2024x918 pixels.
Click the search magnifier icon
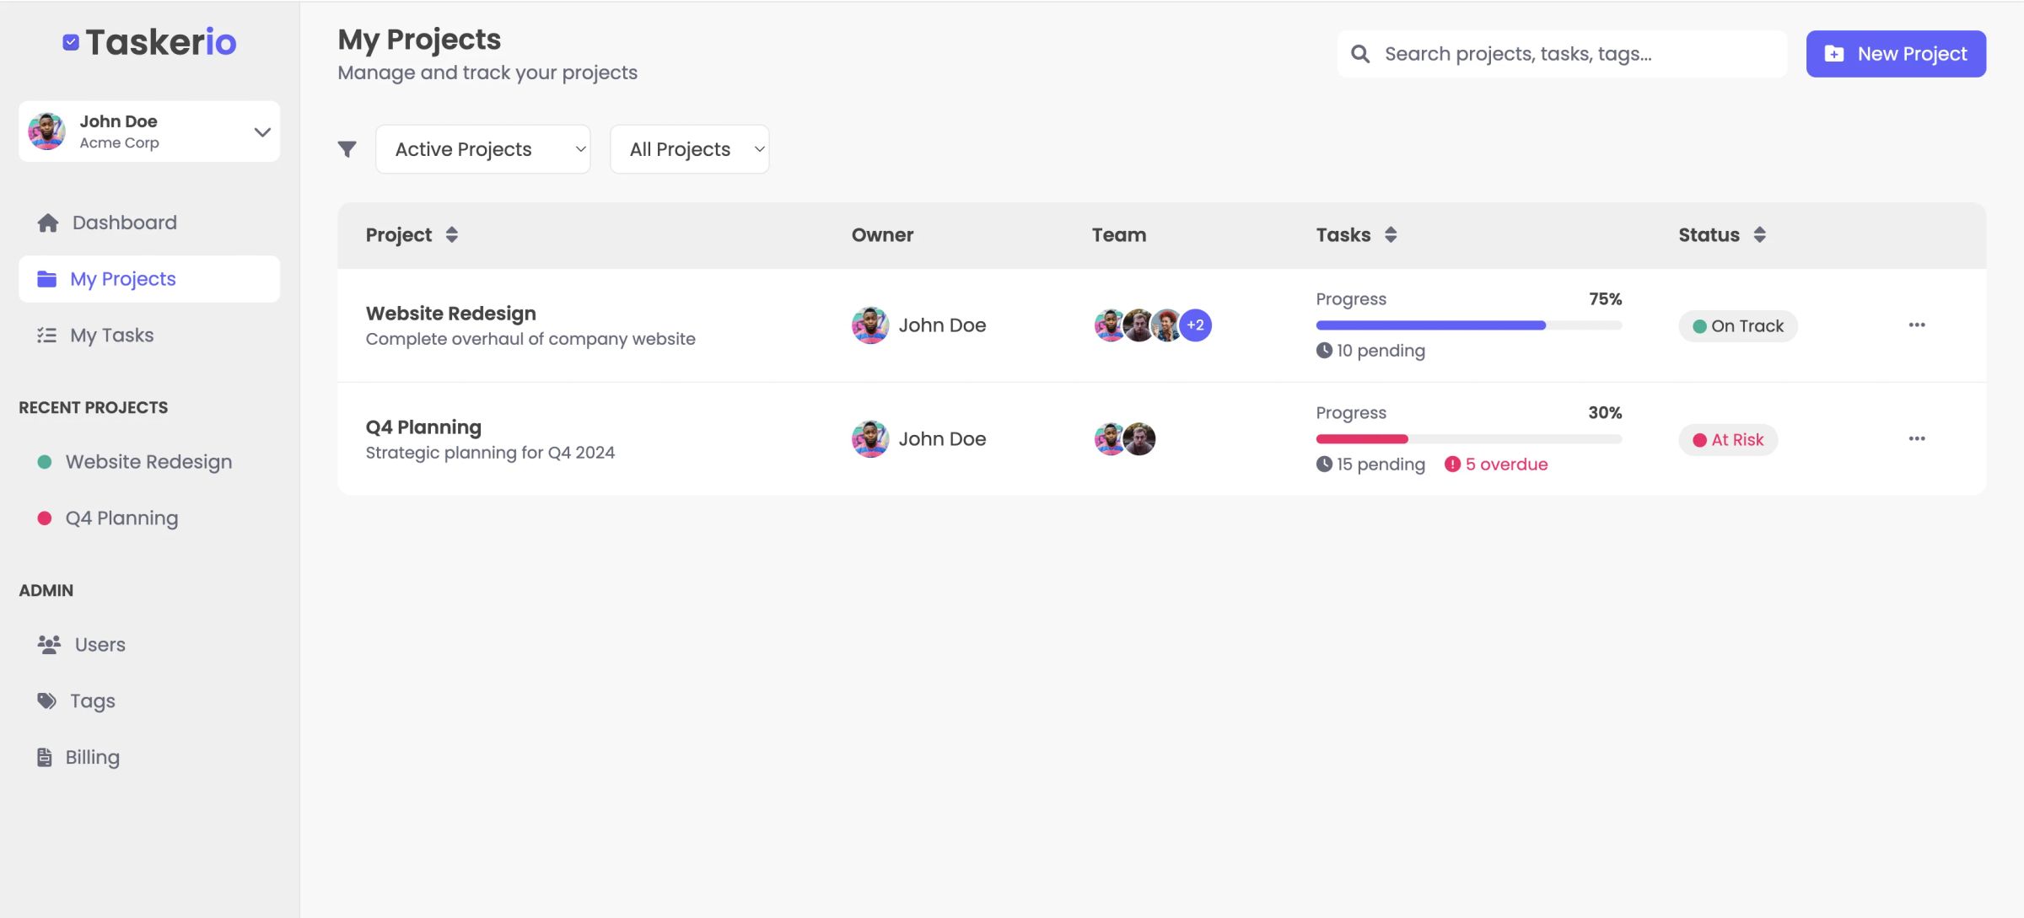coord(1361,53)
